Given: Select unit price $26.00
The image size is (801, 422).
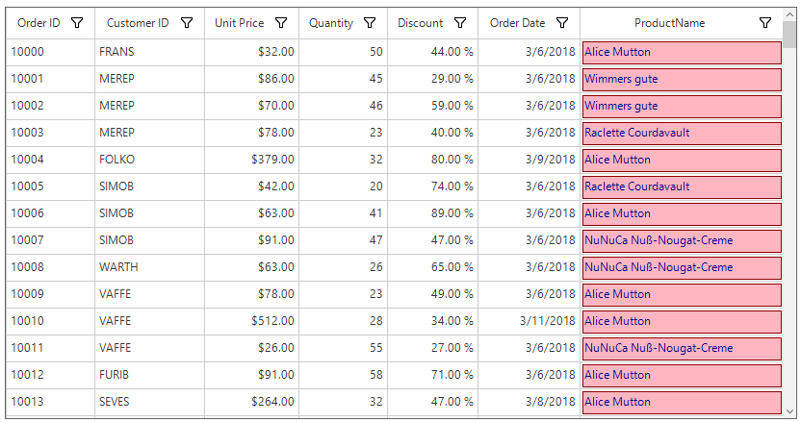Looking at the screenshot, I should (x=252, y=348).
